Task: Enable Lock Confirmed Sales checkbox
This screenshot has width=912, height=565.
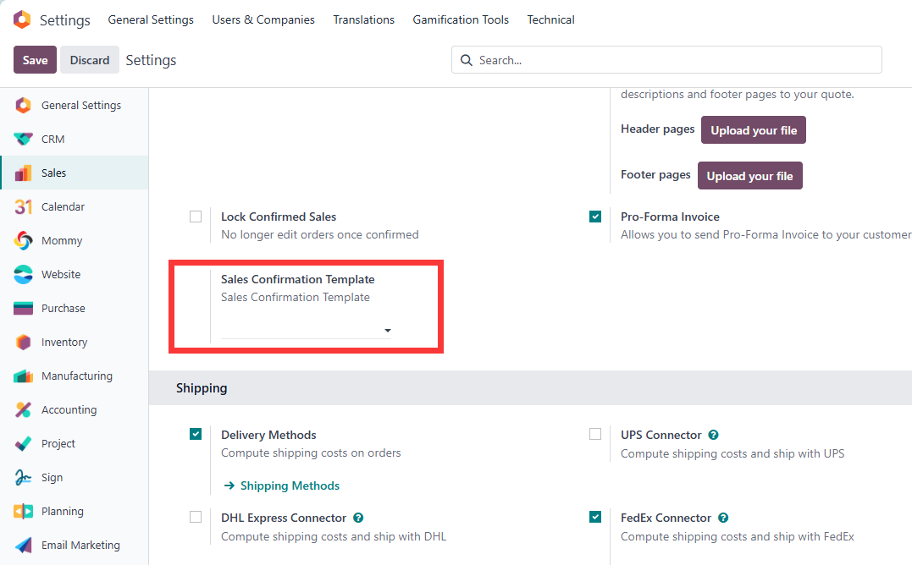Action: pyautogui.click(x=196, y=217)
